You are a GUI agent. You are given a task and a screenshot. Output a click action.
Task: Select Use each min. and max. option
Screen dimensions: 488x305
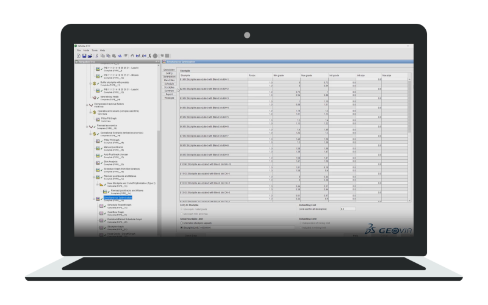181,214
